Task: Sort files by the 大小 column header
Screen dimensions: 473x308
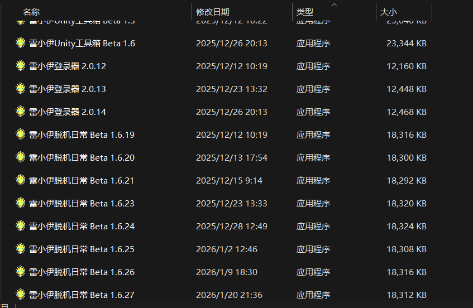Action: tap(389, 12)
